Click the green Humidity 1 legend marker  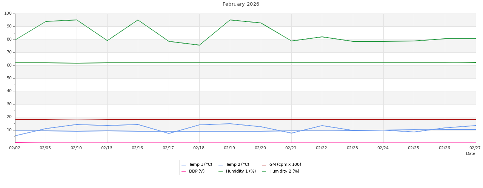click(x=221, y=172)
